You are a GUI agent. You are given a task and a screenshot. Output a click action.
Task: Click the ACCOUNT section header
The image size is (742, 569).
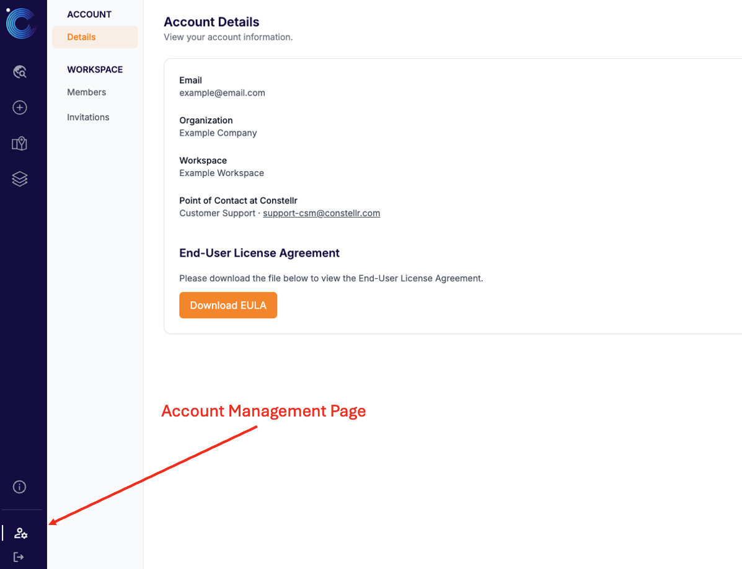click(89, 14)
